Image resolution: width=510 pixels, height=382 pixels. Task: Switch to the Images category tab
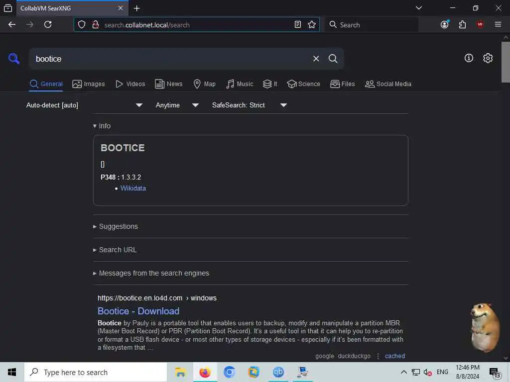click(x=89, y=84)
